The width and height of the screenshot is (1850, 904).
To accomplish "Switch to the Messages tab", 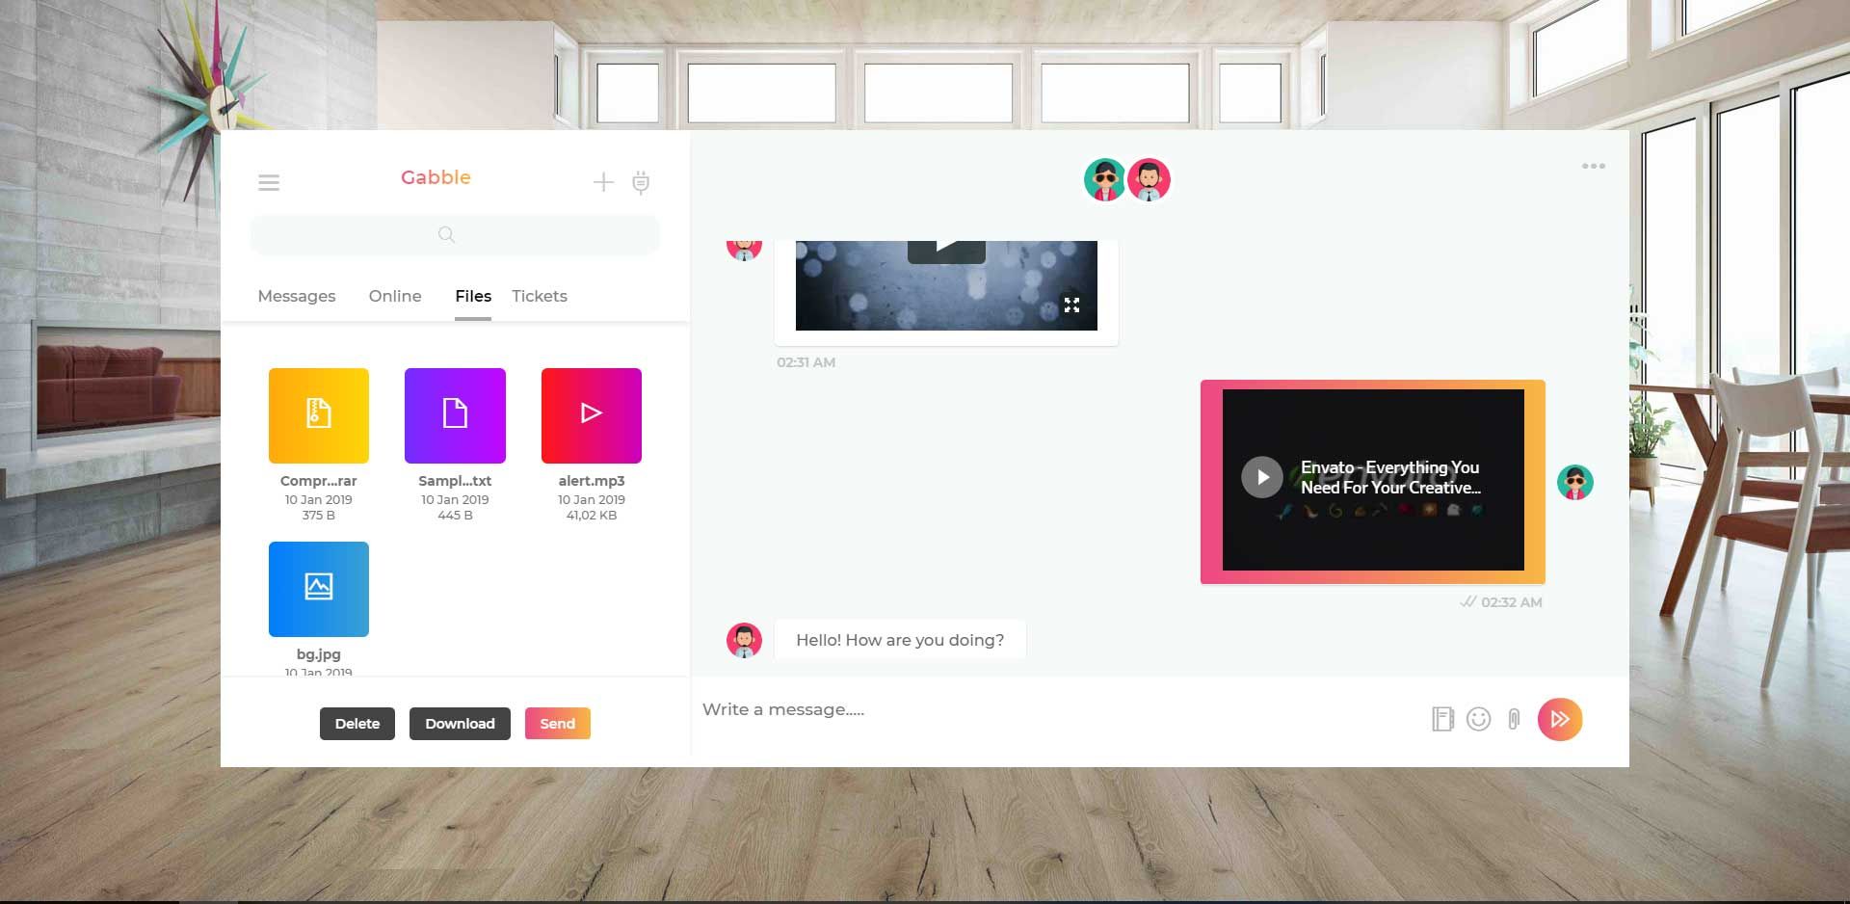I will pyautogui.click(x=297, y=296).
